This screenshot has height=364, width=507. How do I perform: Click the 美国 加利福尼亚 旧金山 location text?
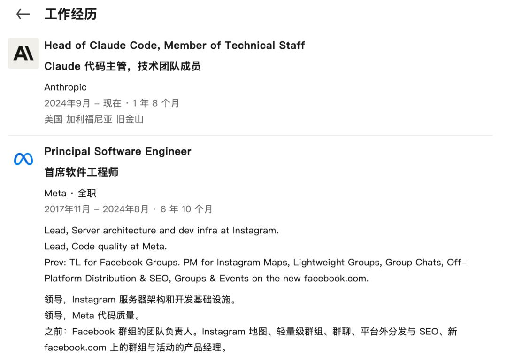click(x=93, y=119)
